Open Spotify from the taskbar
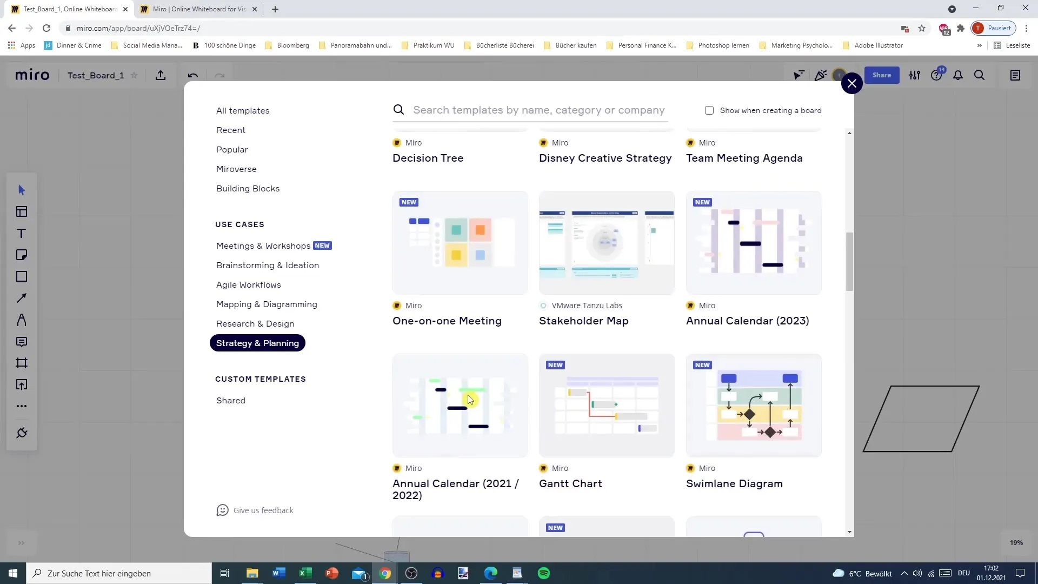The width and height of the screenshot is (1038, 584). click(x=544, y=573)
